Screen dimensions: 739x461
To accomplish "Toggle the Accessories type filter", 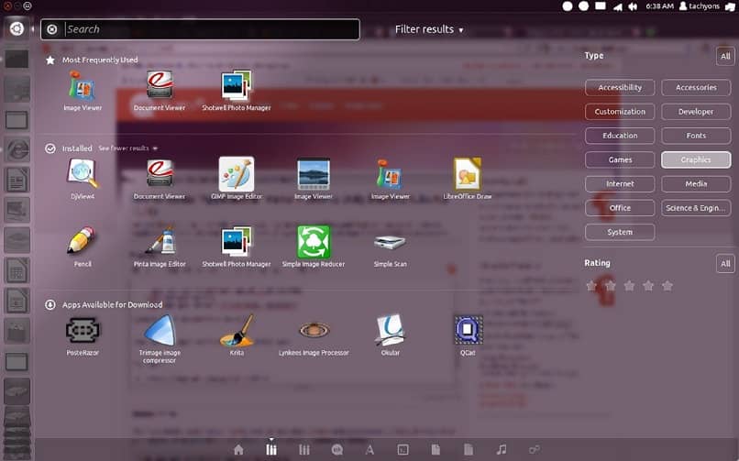I will [x=696, y=88].
